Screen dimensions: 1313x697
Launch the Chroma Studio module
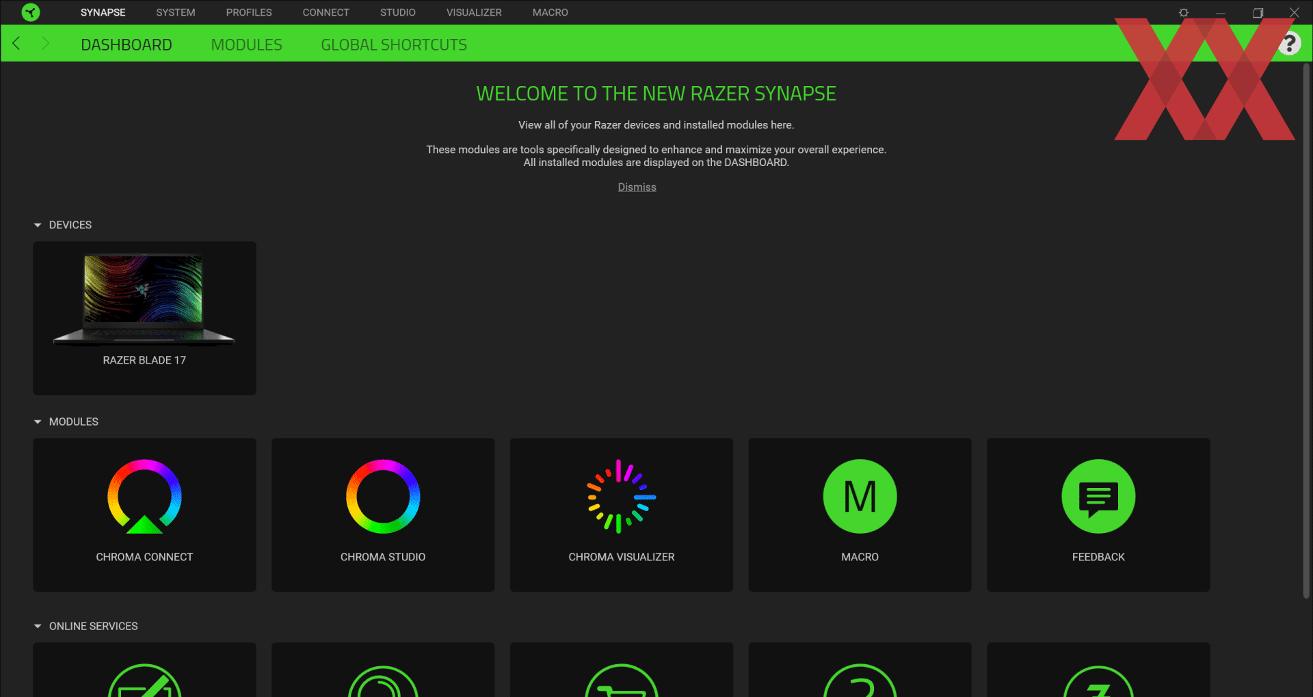click(x=383, y=515)
